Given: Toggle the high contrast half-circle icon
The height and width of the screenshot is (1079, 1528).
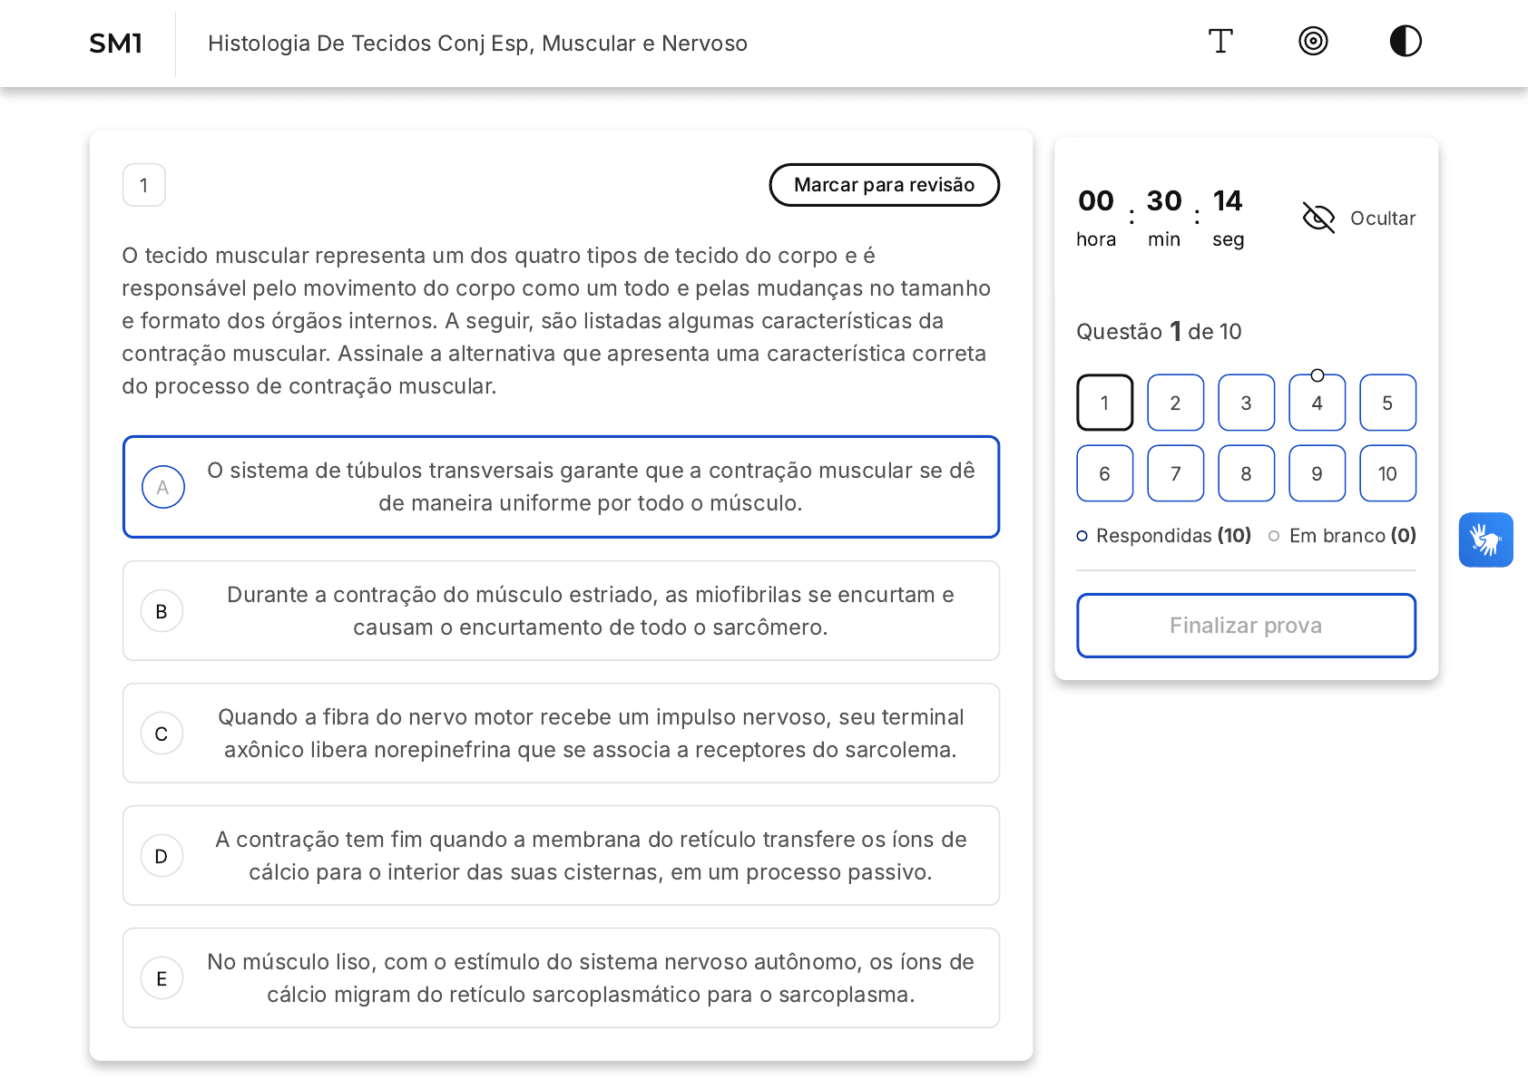Looking at the screenshot, I should [1405, 42].
